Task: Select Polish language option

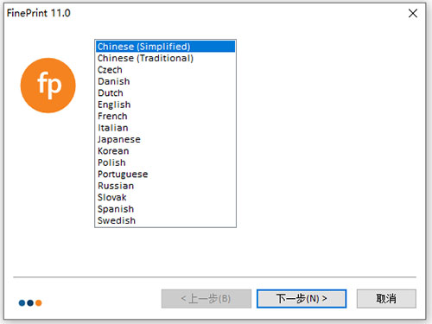Action: pos(166,162)
